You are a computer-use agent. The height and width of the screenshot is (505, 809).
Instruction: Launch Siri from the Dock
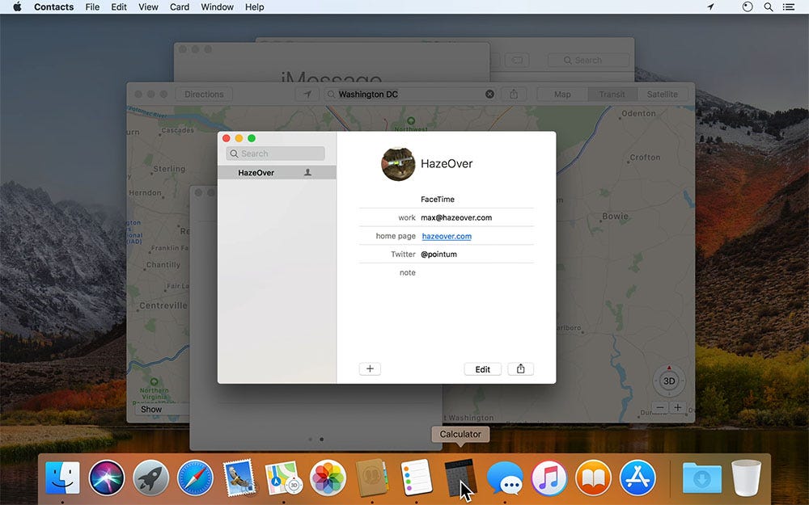(x=107, y=478)
